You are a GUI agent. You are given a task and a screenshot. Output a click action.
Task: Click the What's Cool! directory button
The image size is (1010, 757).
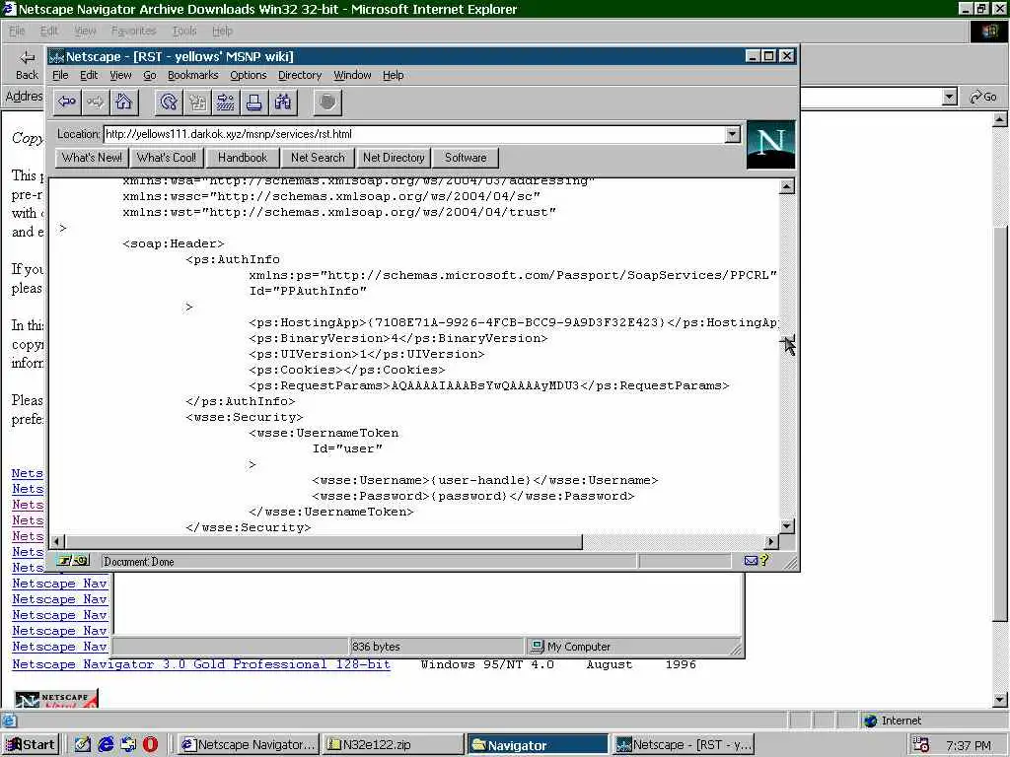pyautogui.click(x=166, y=158)
